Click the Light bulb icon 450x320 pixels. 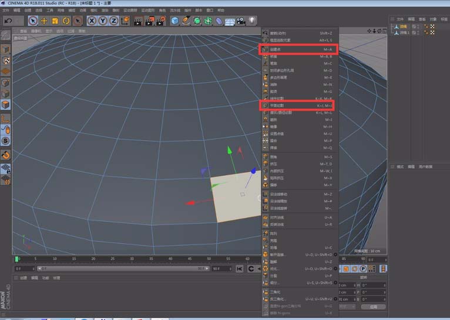coord(251,21)
